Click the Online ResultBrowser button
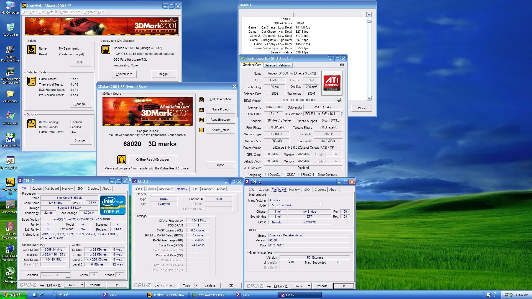 (153, 160)
